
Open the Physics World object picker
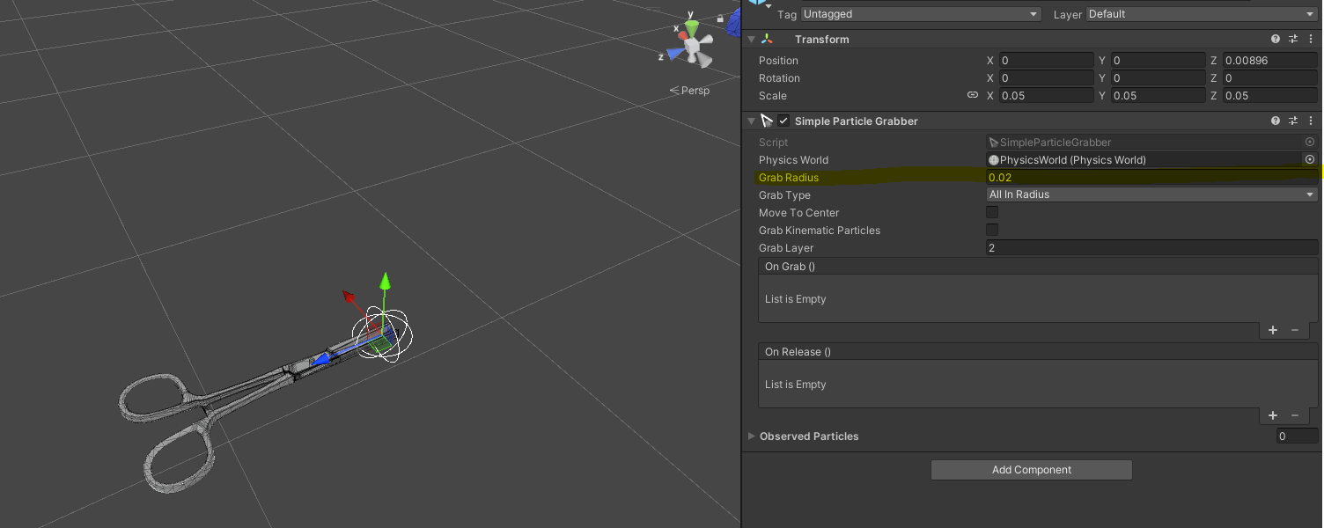[1309, 160]
